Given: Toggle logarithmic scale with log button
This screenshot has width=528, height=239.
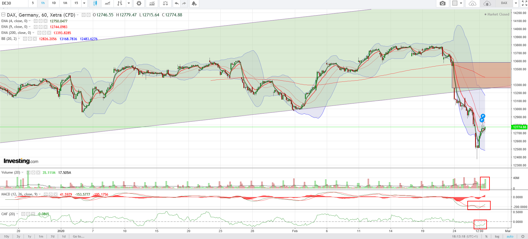Looking at the screenshot, I should point(497,236).
